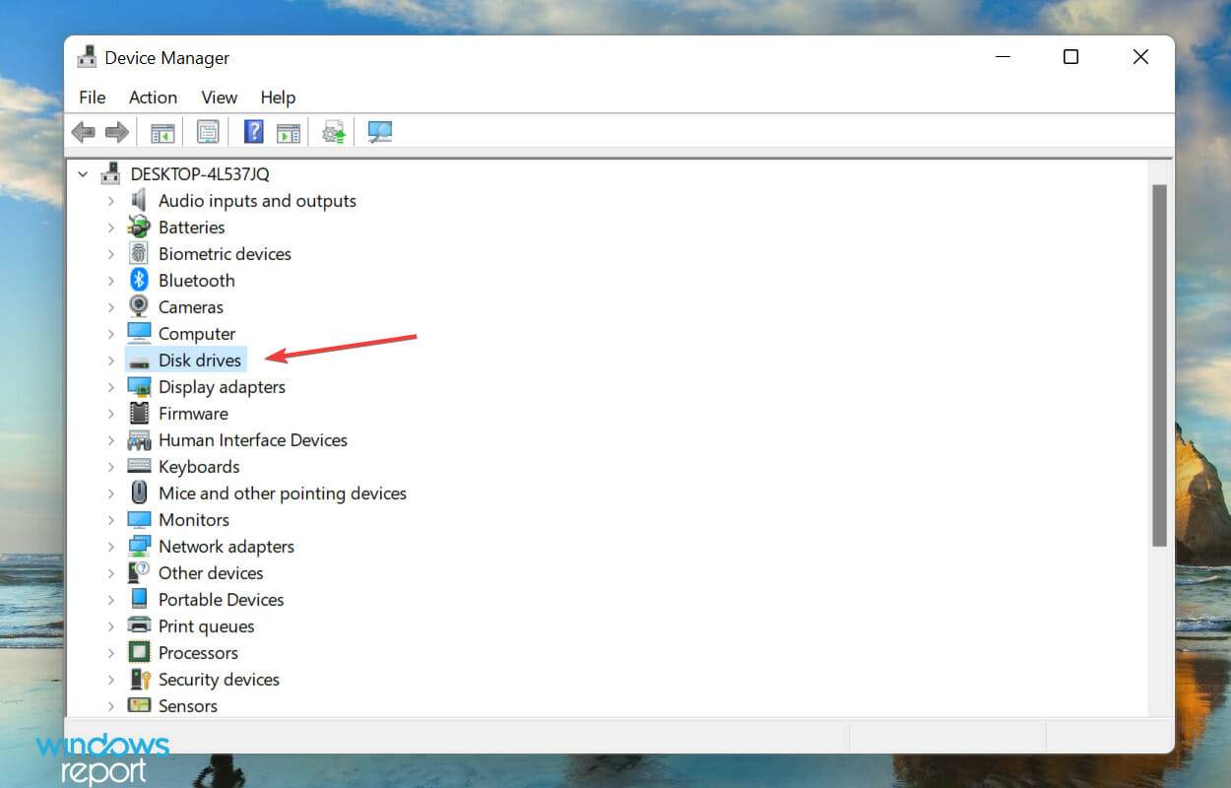Image resolution: width=1231 pixels, height=788 pixels.
Task: Expand the Bluetooth category chevron
Action: point(110,280)
